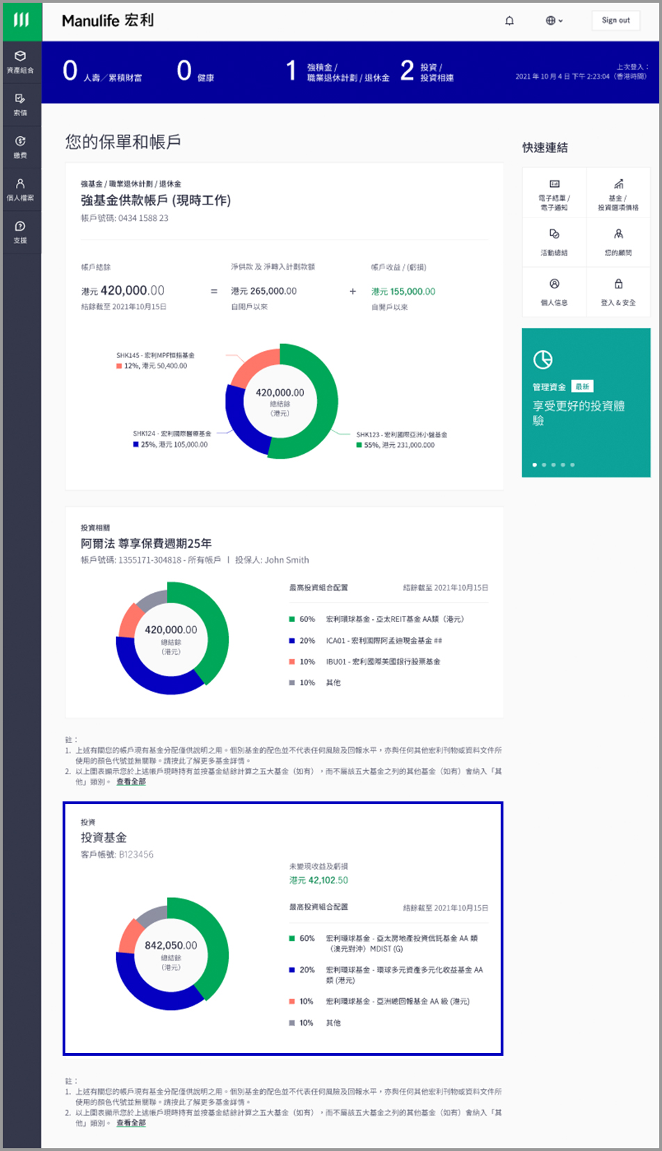The height and width of the screenshot is (1151, 662).
Task: Open 繳費 payment in the sidebar
Action: [x=21, y=147]
